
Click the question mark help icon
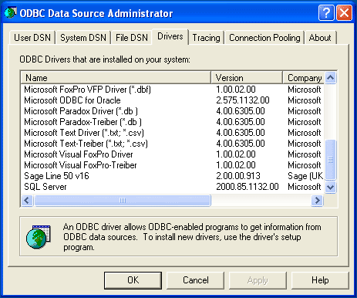click(x=326, y=12)
